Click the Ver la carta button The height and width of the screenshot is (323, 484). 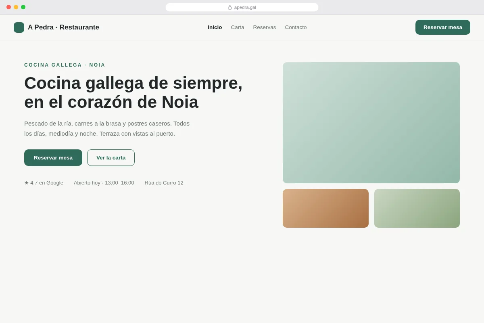coord(111,157)
